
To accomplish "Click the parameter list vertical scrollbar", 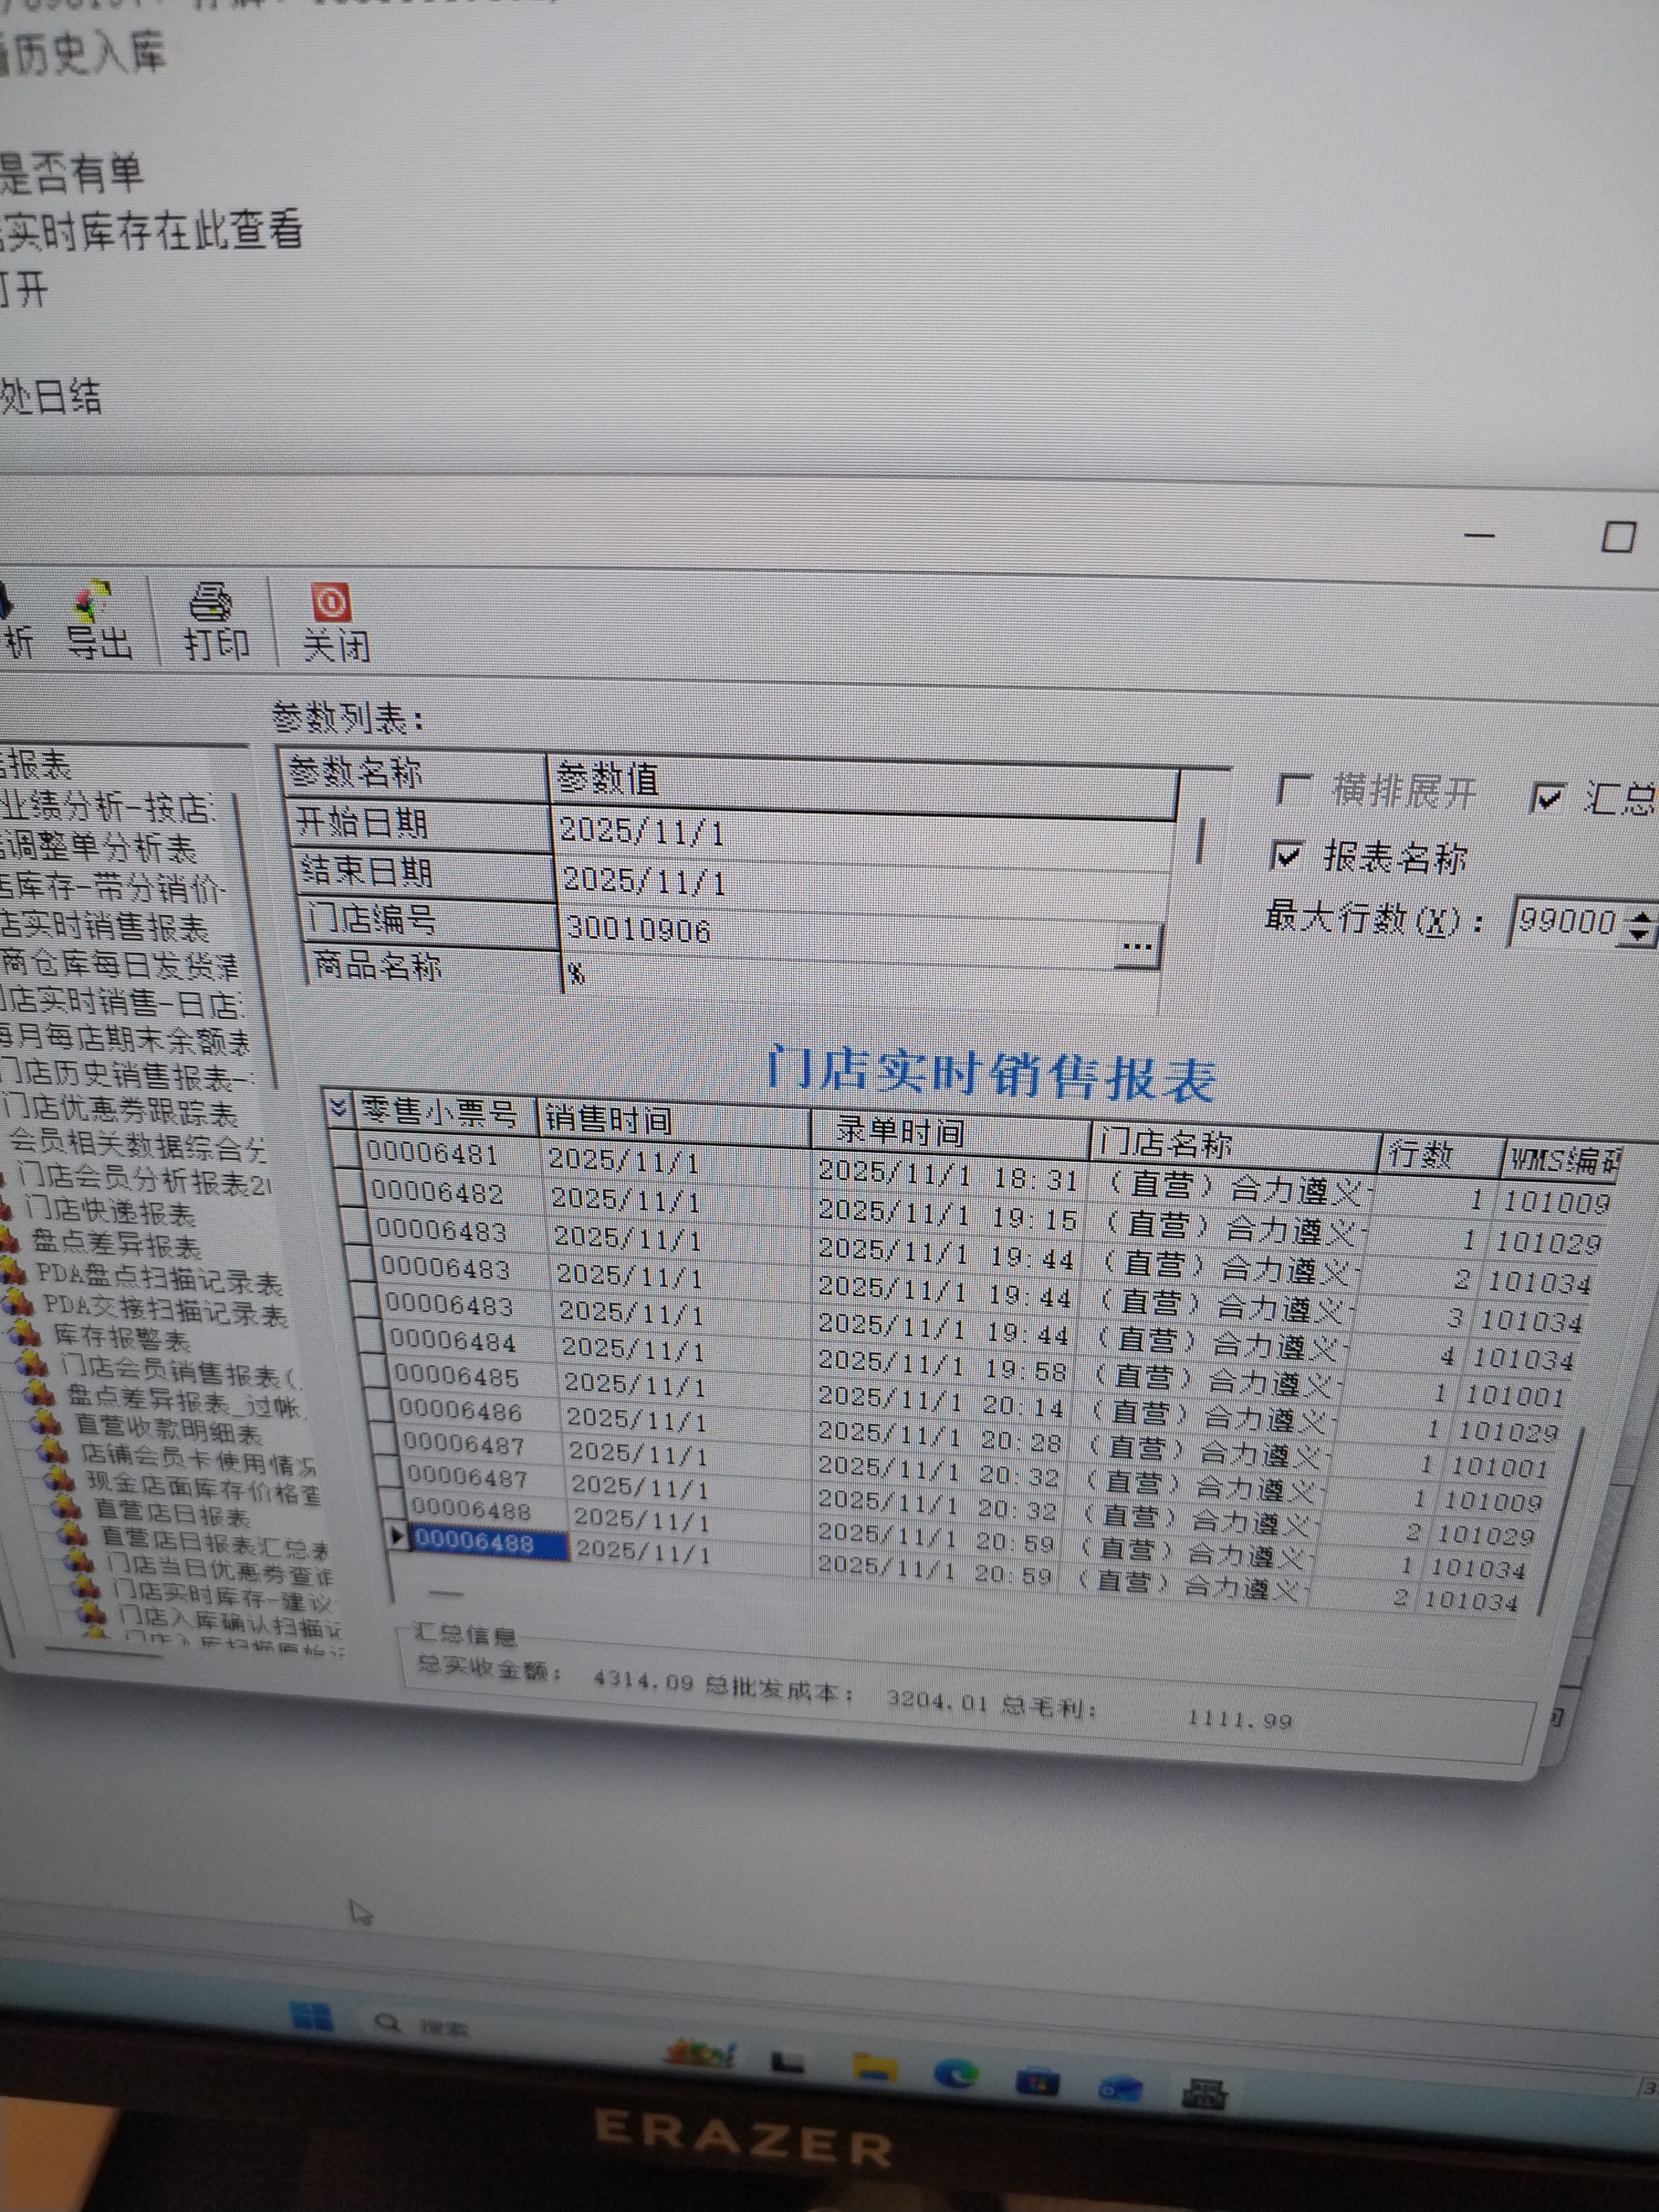I will coord(1199,841).
